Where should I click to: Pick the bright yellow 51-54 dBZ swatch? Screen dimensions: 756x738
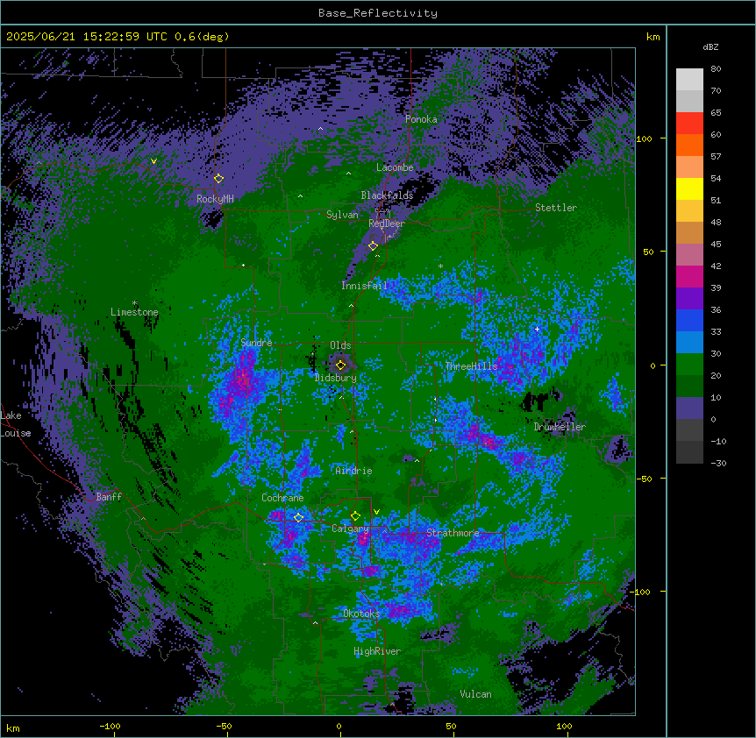[x=689, y=188]
